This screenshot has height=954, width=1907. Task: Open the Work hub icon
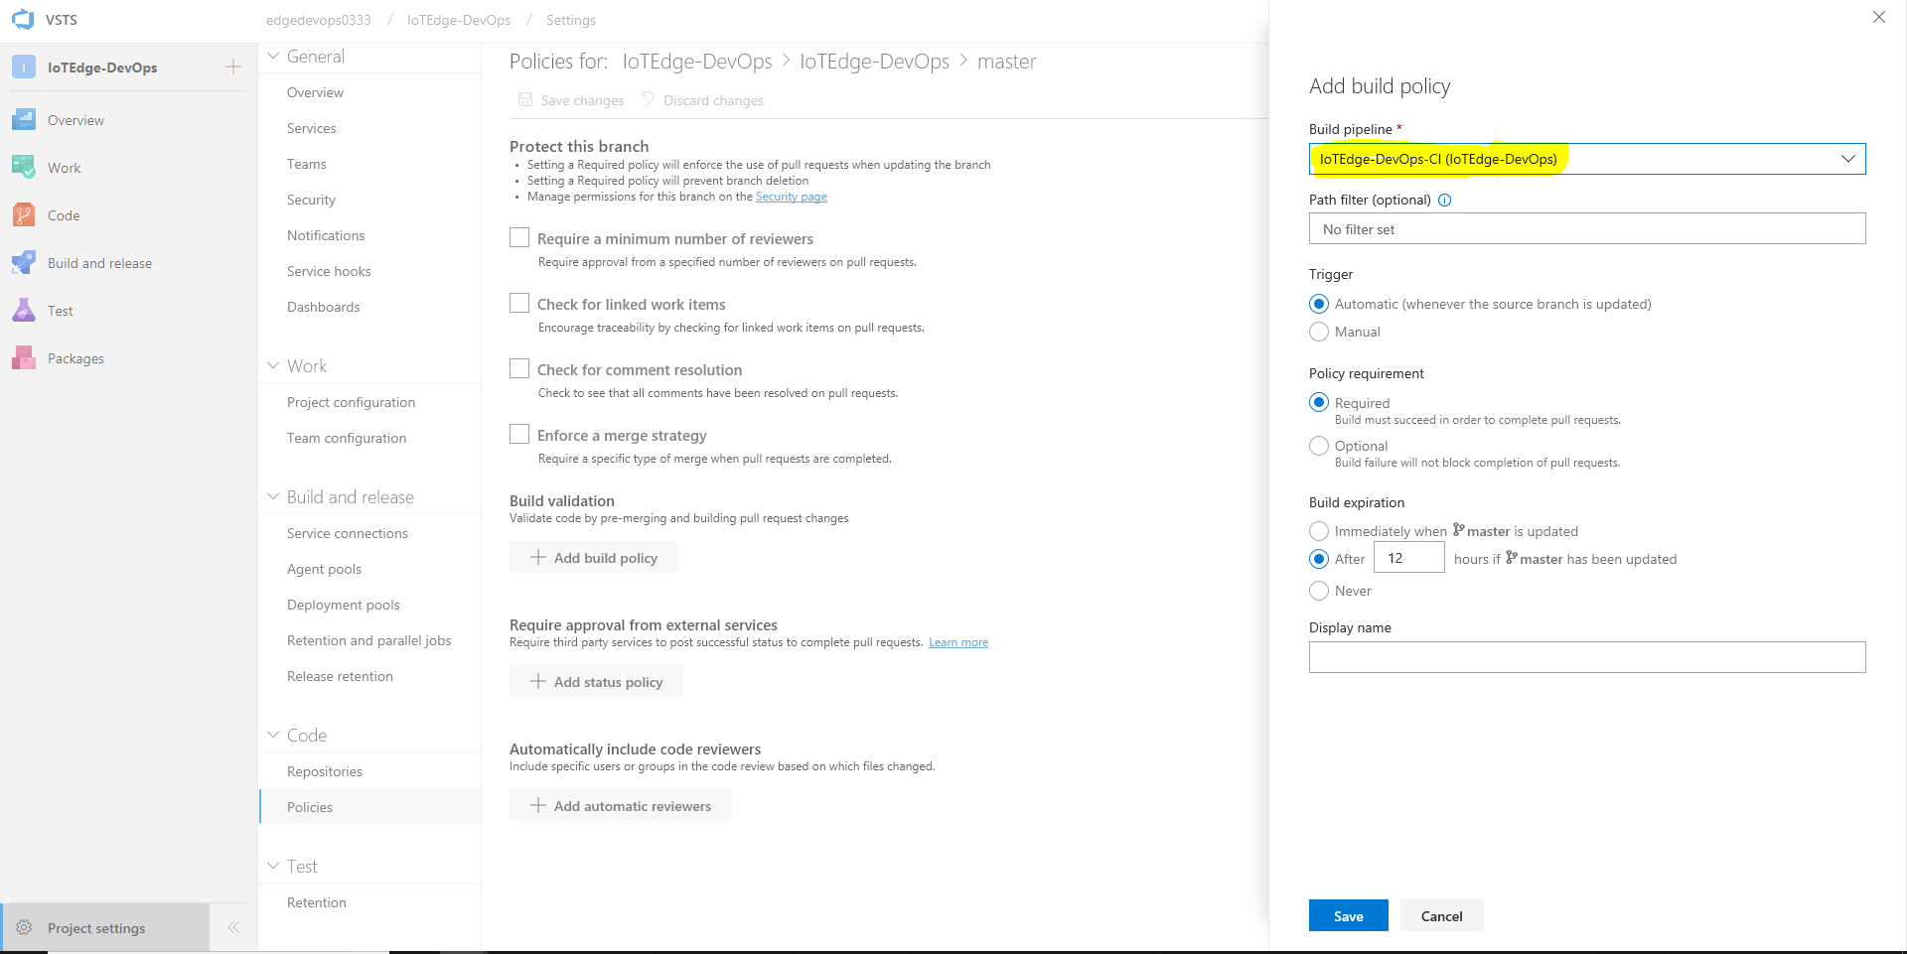[24, 168]
